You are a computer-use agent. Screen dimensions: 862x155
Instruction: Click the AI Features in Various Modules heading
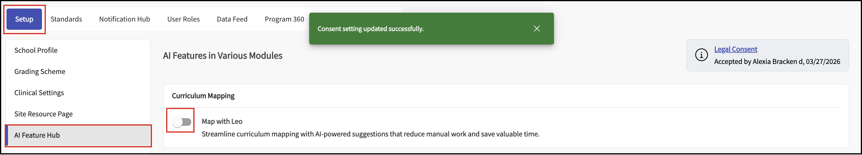click(x=223, y=56)
